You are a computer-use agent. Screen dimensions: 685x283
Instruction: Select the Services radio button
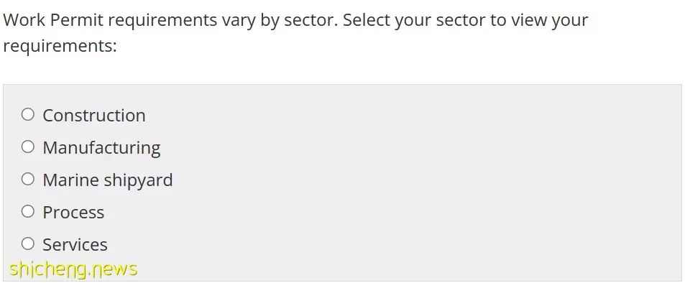tap(28, 244)
